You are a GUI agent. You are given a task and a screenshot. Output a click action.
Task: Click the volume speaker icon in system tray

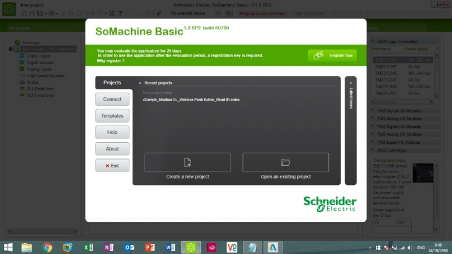(410, 248)
